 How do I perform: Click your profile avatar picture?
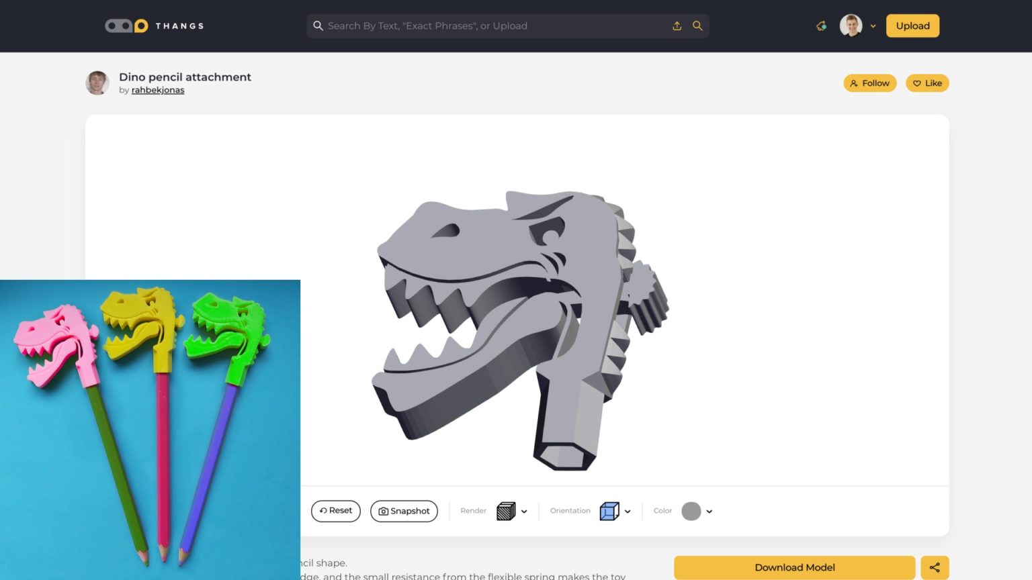point(851,26)
